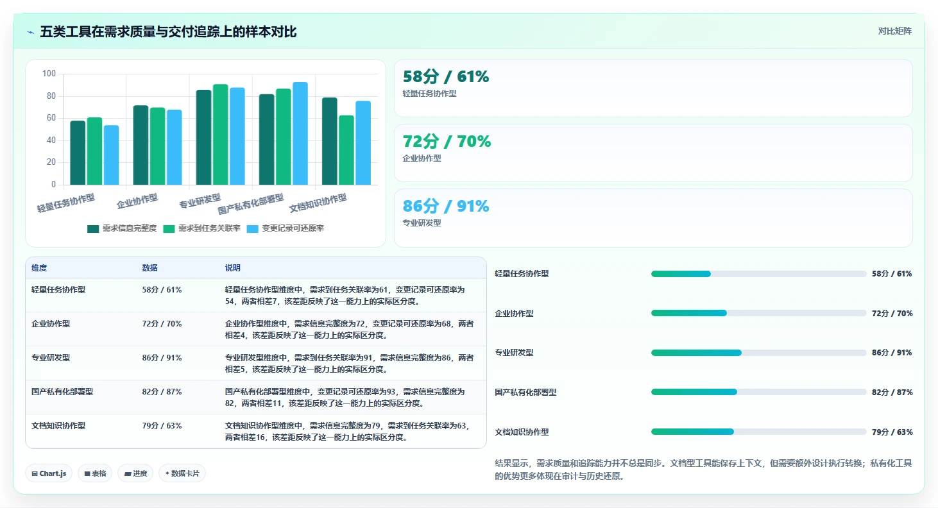Click the progress bar for 专业研发型

click(x=759, y=353)
